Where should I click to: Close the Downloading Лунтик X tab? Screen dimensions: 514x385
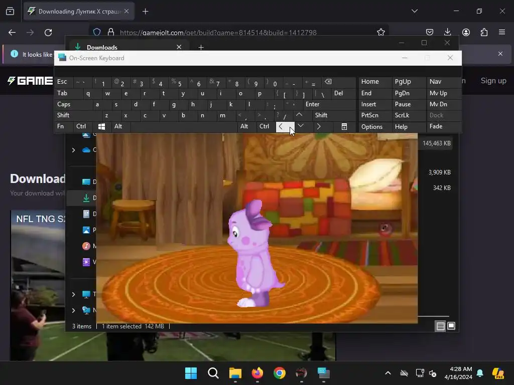tap(126, 11)
